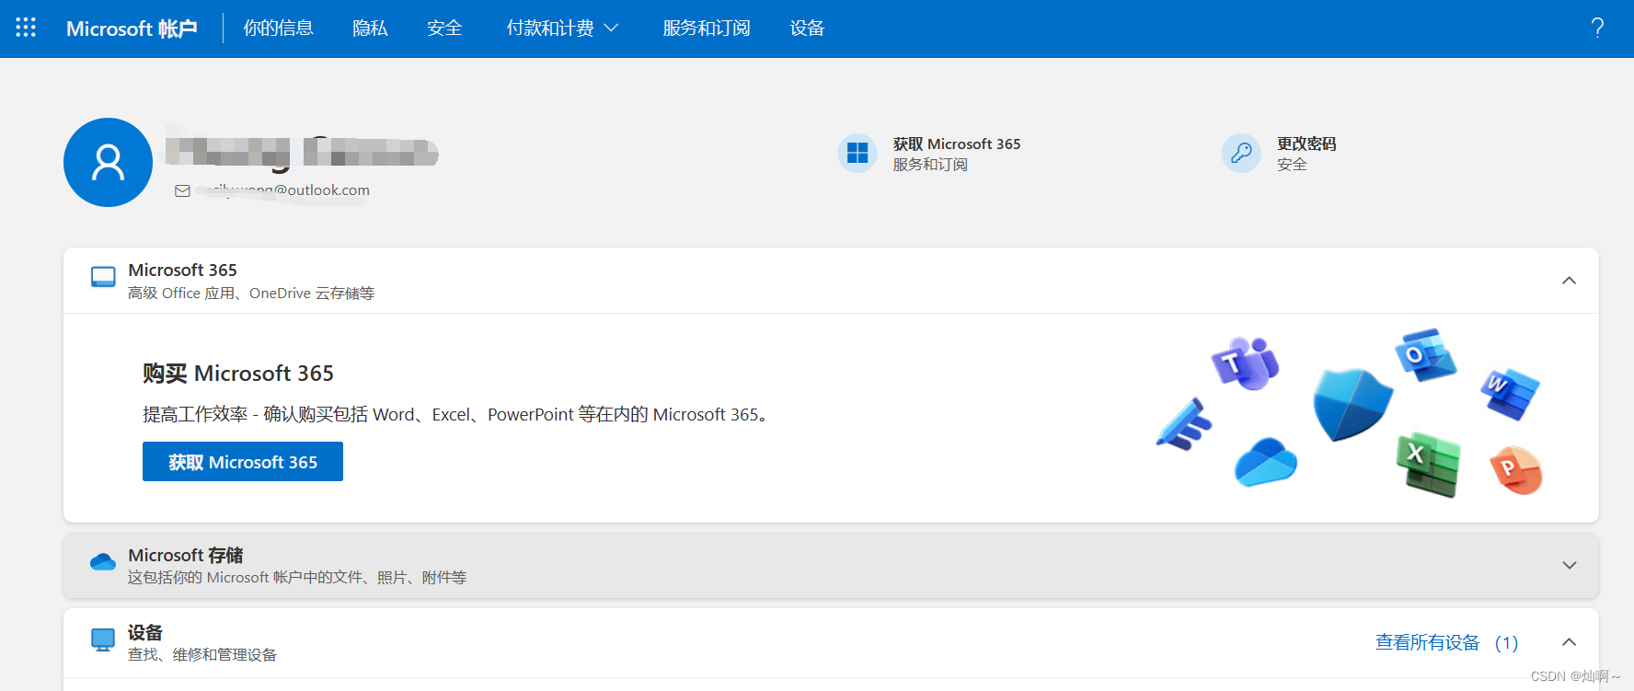This screenshot has height=691, width=1634.
Task: Open 查看所有设备 (1) link
Action: tap(1446, 642)
